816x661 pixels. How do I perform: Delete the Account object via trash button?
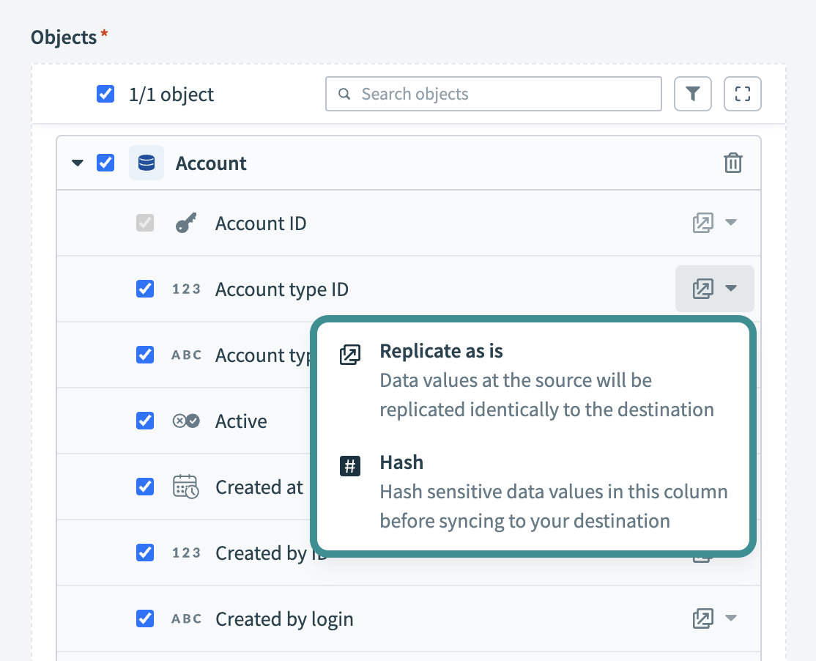coord(733,163)
